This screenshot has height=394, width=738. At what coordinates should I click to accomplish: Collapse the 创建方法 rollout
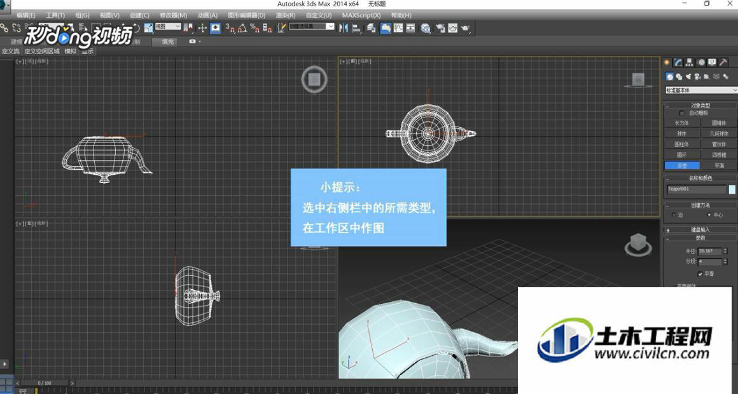tap(700, 205)
